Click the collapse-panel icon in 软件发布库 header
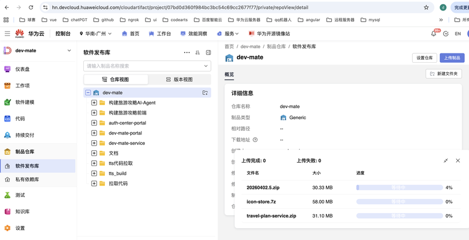The height and width of the screenshot is (240, 469). click(209, 52)
